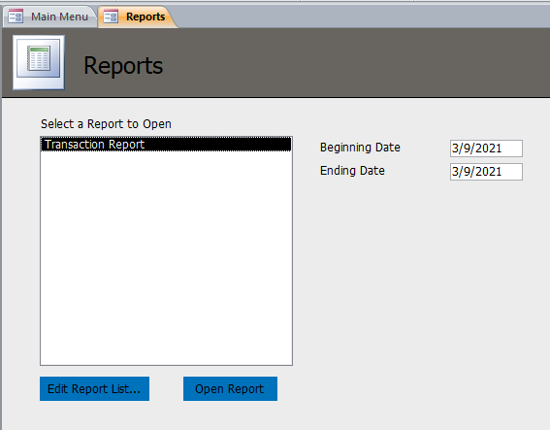
Task: Click the Reports form header icon
Action: [39, 62]
